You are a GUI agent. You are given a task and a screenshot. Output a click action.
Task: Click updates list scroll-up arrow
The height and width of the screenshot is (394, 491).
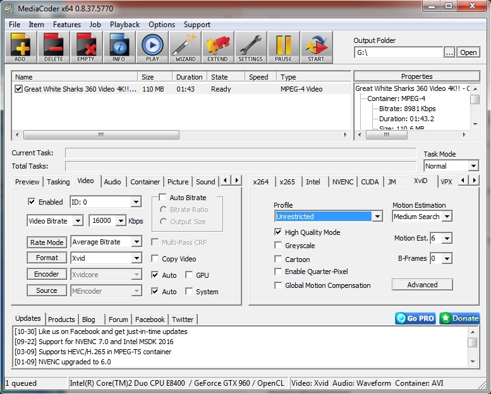(x=473, y=331)
